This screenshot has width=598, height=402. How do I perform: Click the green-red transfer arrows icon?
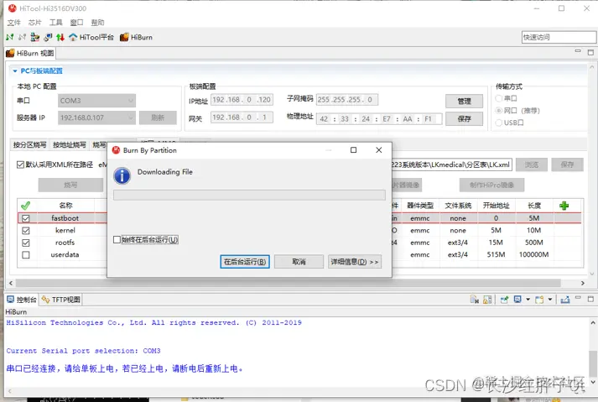click(x=60, y=37)
